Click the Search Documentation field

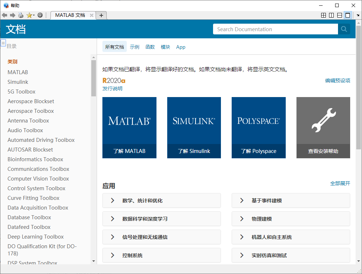(x=275, y=29)
